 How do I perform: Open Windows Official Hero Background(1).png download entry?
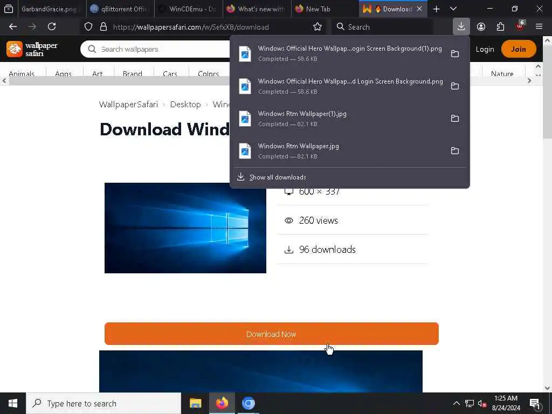tap(340, 53)
